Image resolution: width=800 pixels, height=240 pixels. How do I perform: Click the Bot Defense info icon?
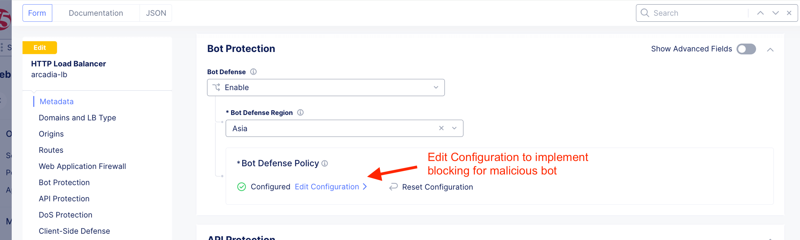[253, 72]
